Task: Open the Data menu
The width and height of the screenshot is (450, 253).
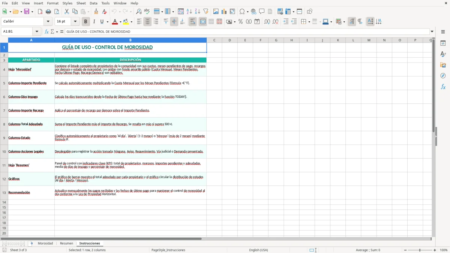Action: tap(93, 3)
